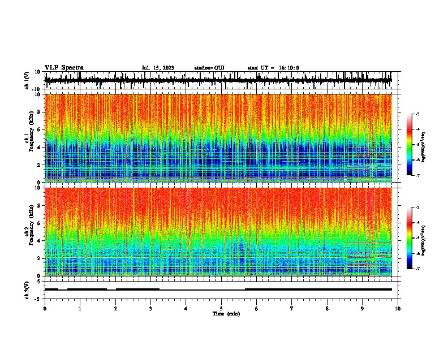Click the "2" kHz tick on ch.2 spectrogram
The width and height of the screenshot is (448, 346).
39,258
